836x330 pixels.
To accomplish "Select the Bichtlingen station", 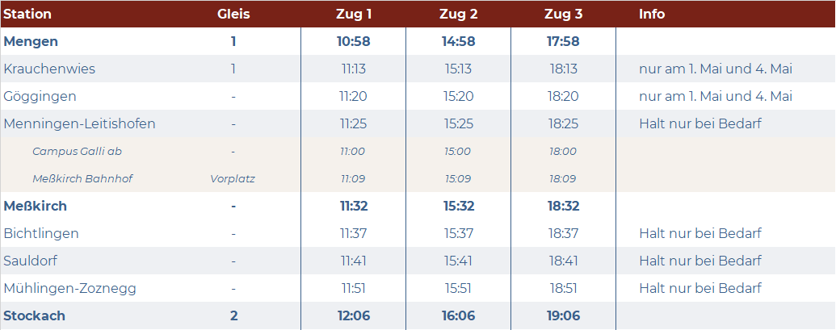I will tap(41, 234).
